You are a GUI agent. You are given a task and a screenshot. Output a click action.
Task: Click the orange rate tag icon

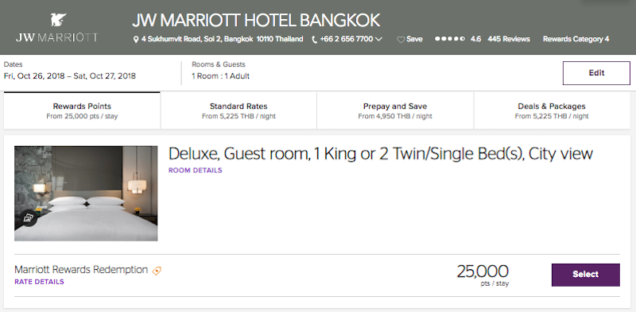coord(157,271)
